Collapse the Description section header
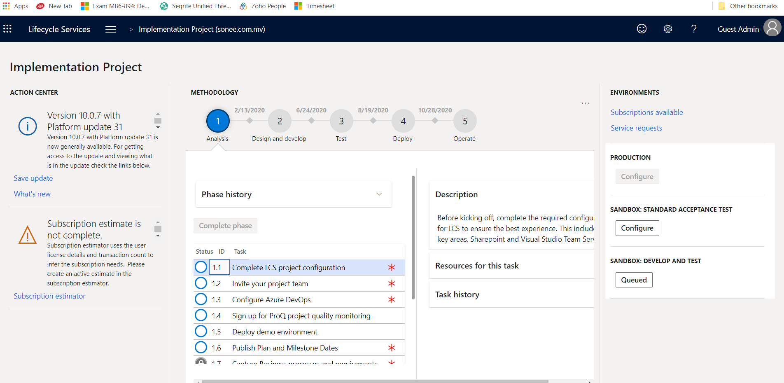784x383 pixels. click(511, 194)
